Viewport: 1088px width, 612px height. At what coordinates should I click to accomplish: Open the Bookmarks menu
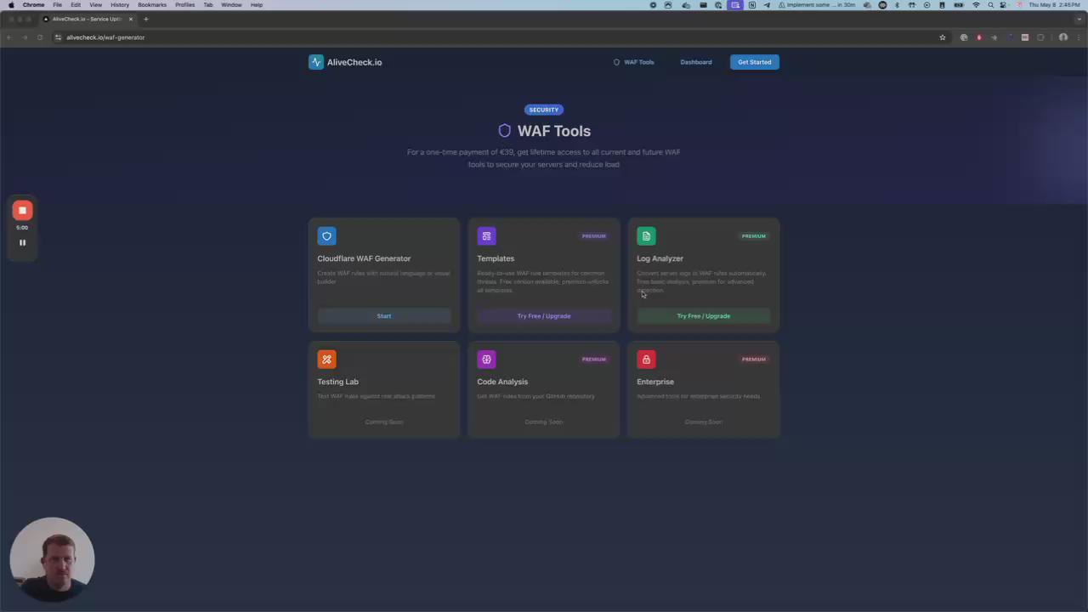click(152, 5)
